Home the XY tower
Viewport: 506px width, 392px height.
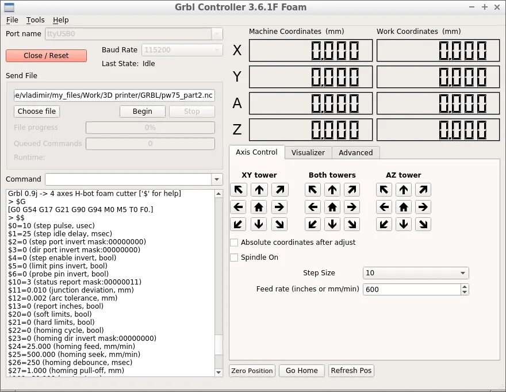259,207
